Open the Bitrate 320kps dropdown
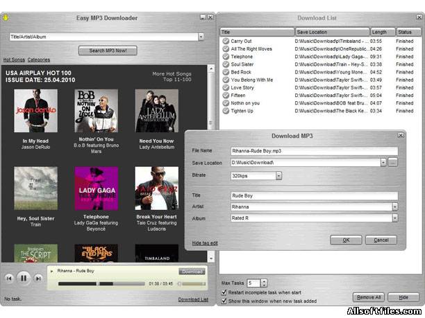This screenshot has height=318, width=425. 278,176
